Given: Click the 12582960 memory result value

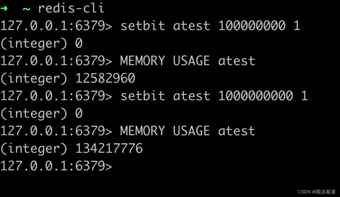Looking at the screenshot, I should [105, 79].
